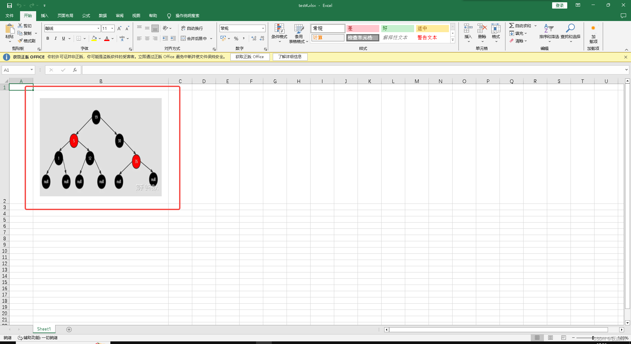Switch to Normal view in status bar
Viewport: 631px width, 344px height.
(537, 338)
